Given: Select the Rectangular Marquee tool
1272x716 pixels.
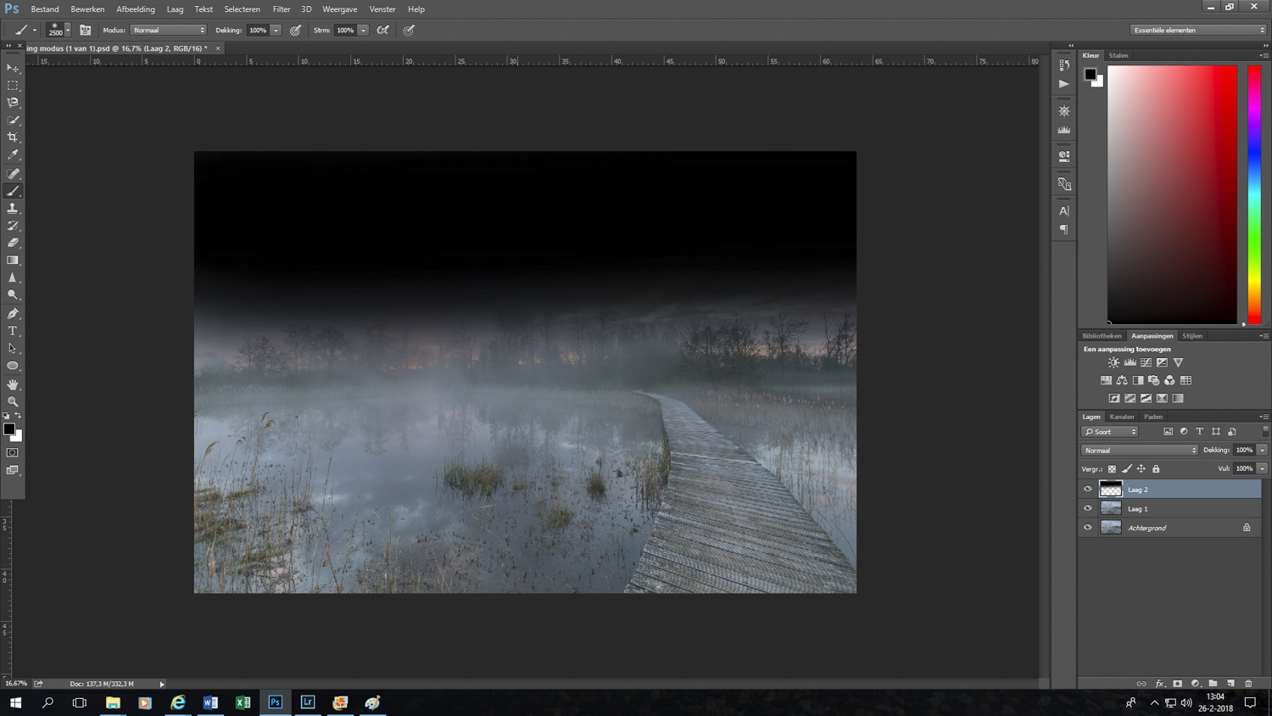Looking at the screenshot, I should click(x=13, y=86).
